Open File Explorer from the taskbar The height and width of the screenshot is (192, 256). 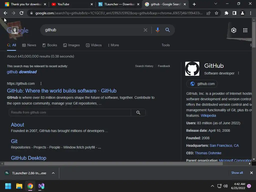click(x=19, y=186)
